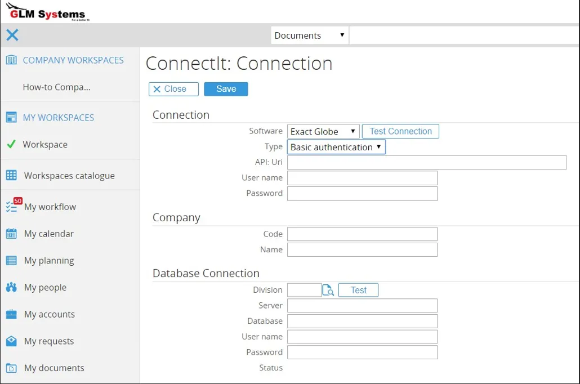
Task: Click the Test button beside Division
Action: click(x=358, y=290)
